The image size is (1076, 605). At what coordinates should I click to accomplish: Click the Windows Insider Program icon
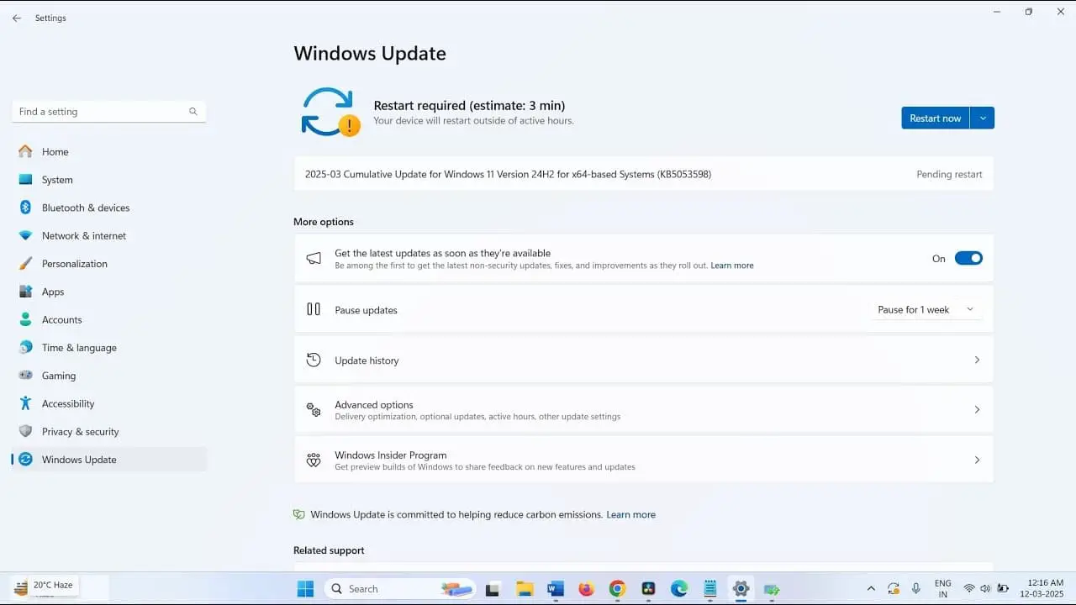click(x=314, y=460)
